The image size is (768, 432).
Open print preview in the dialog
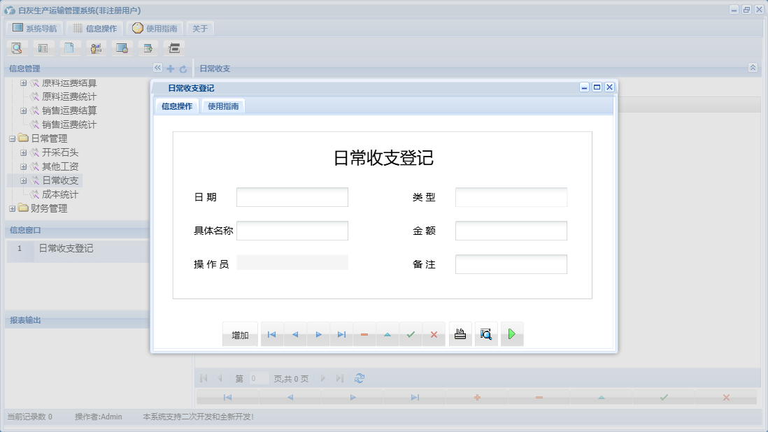click(486, 334)
